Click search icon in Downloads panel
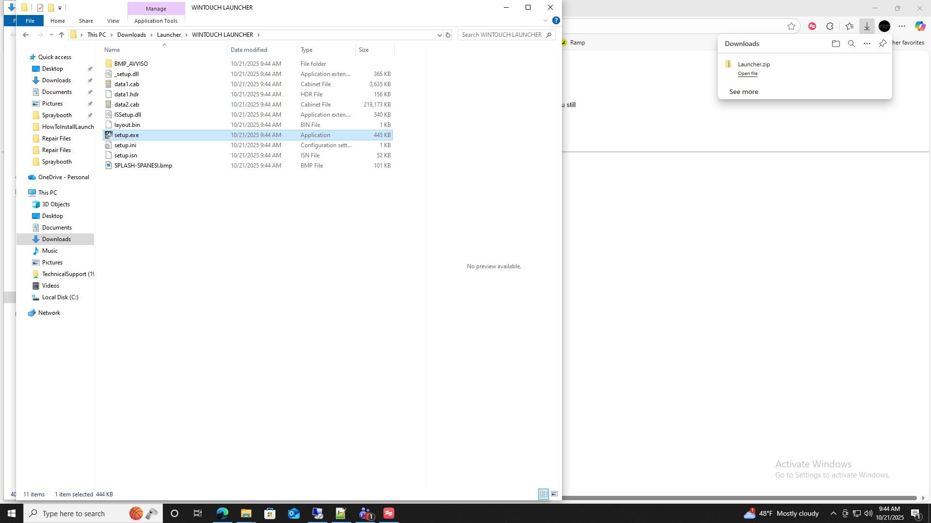 click(x=851, y=44)
